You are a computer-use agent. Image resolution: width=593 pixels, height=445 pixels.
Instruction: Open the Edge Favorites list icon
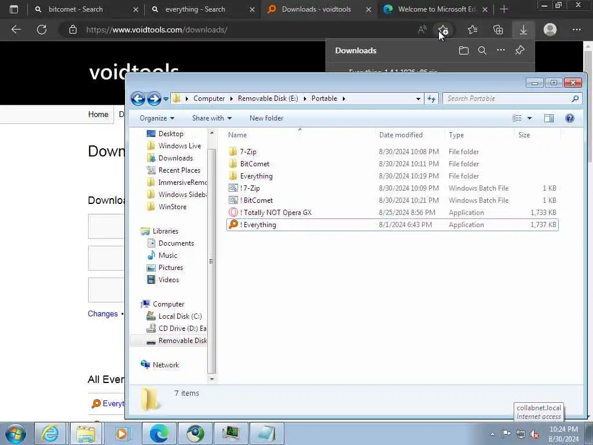pos(473,30)
